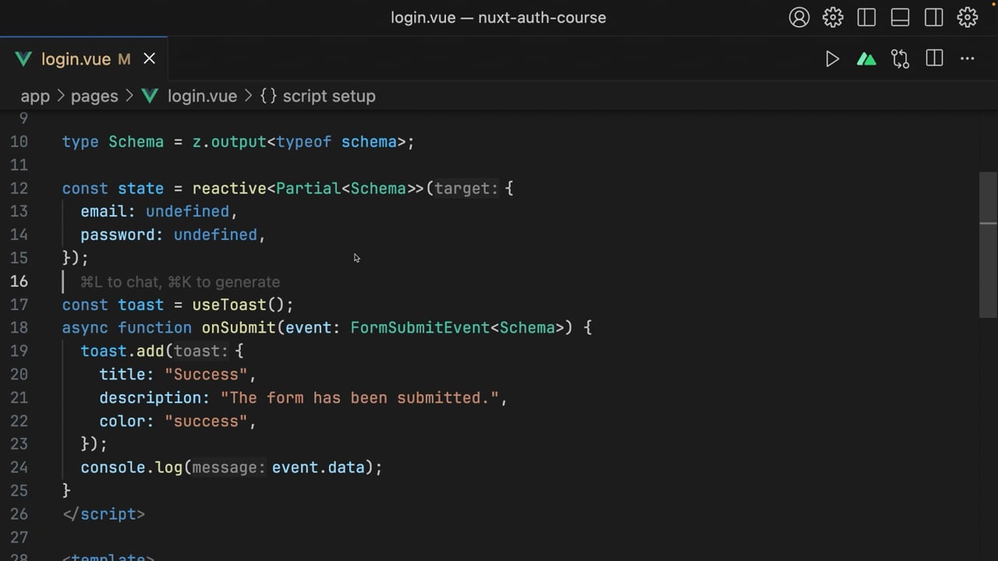
Task: Click 'password' property on line 14
Action: pos(118,235)
